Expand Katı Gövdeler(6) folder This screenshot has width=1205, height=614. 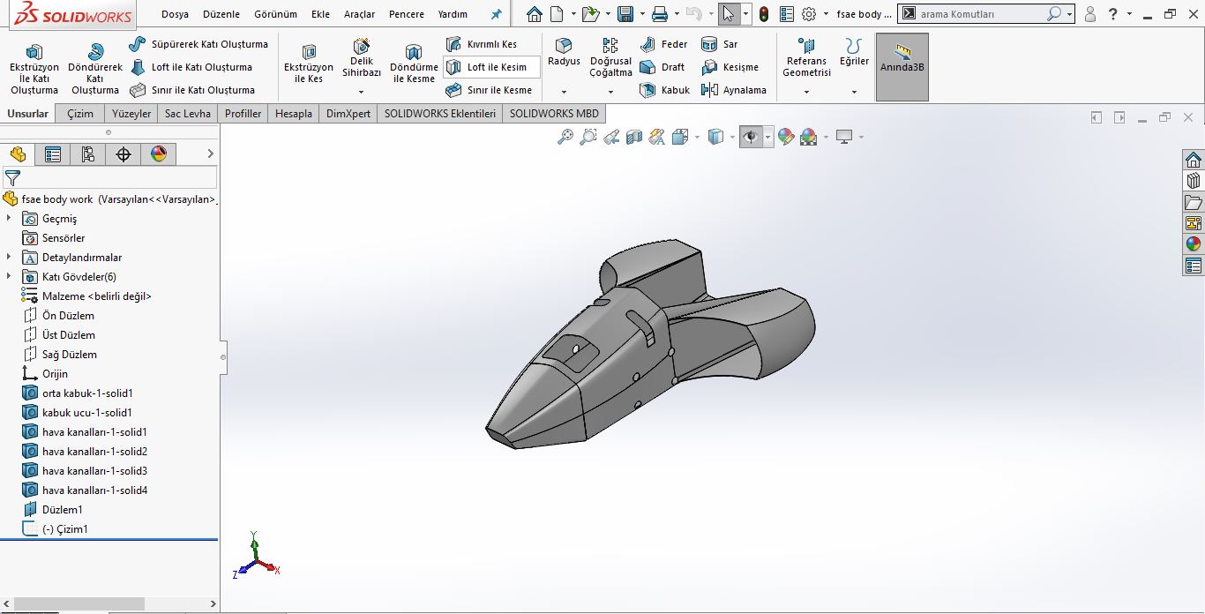coord(9,277)
